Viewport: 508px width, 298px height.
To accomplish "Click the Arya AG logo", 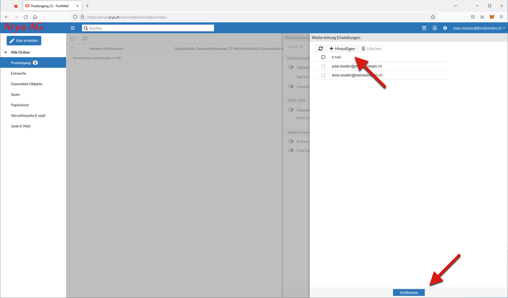I will [23, 27].
